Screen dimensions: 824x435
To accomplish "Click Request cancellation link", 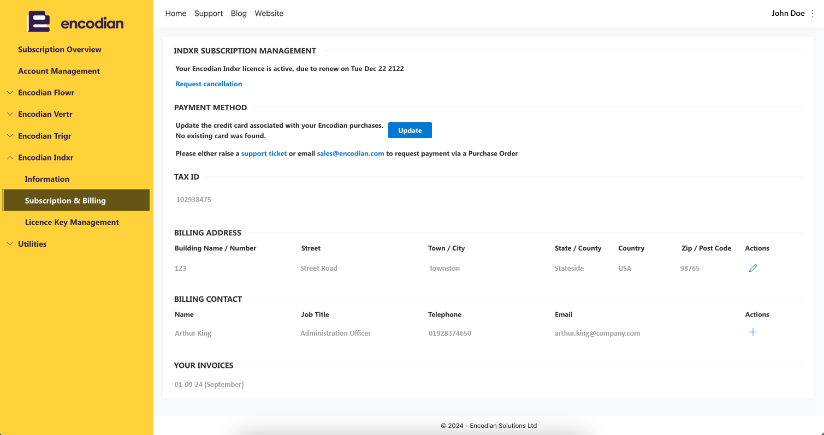I will [x=209, y=84].
